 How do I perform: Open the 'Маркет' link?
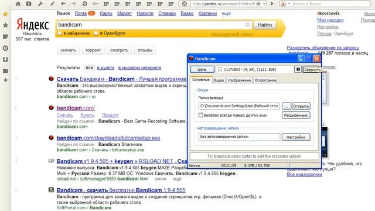coord(124,13)
